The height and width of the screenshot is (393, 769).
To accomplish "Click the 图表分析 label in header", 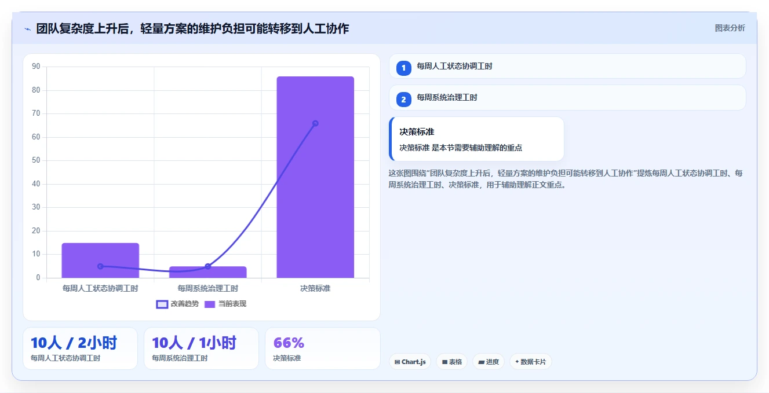I will (730, 28).
